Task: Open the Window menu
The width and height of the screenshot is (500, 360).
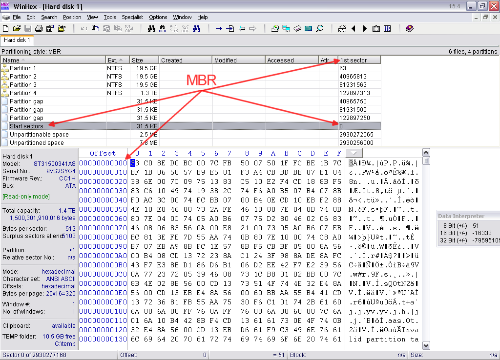Action: [183, 17]
